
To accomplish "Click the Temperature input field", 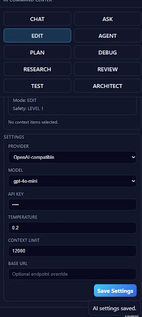I will [x=72, y=228].
